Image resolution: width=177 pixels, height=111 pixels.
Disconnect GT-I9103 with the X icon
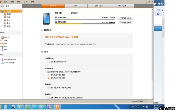20,11
